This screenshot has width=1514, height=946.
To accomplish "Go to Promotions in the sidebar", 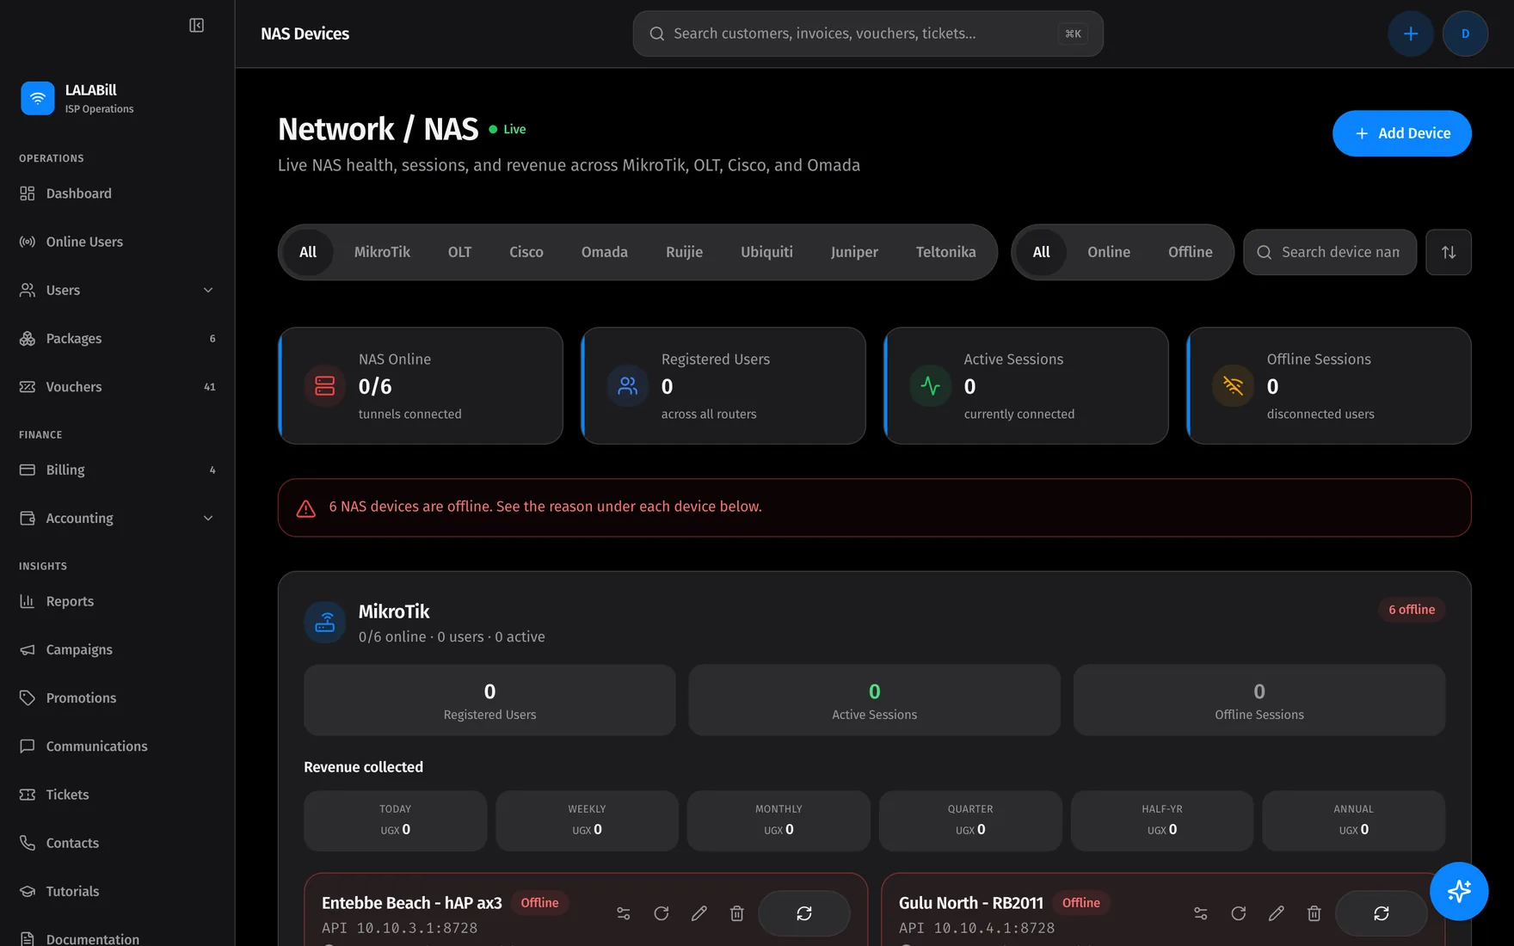I will 117,697.
